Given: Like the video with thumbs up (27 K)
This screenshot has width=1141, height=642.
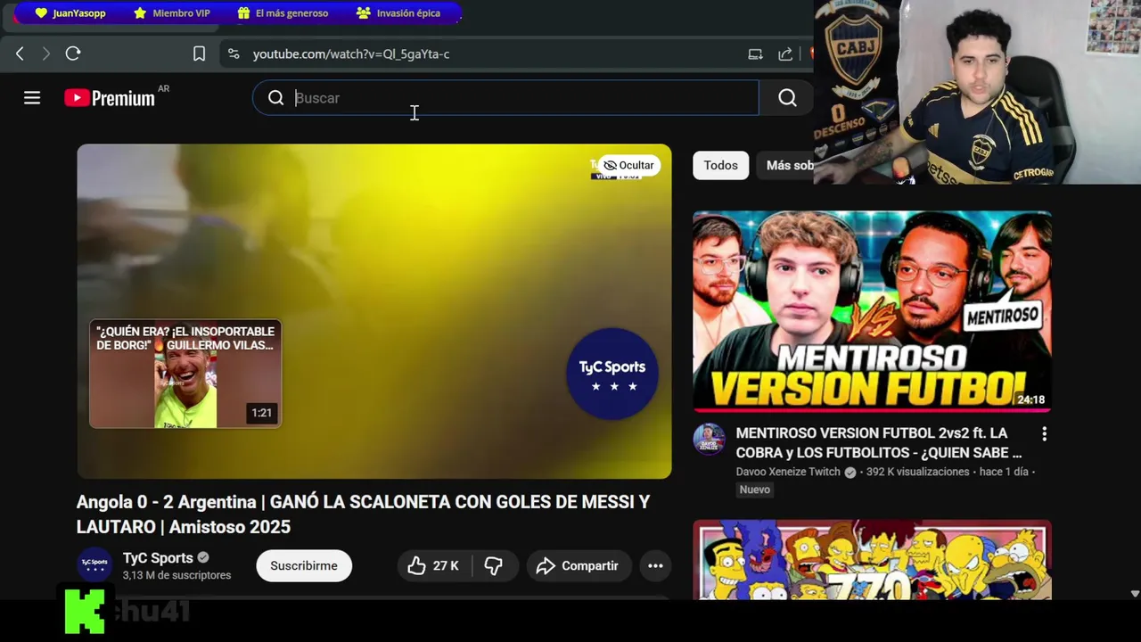Looking at the screenshot, I should tap(434, 565).
